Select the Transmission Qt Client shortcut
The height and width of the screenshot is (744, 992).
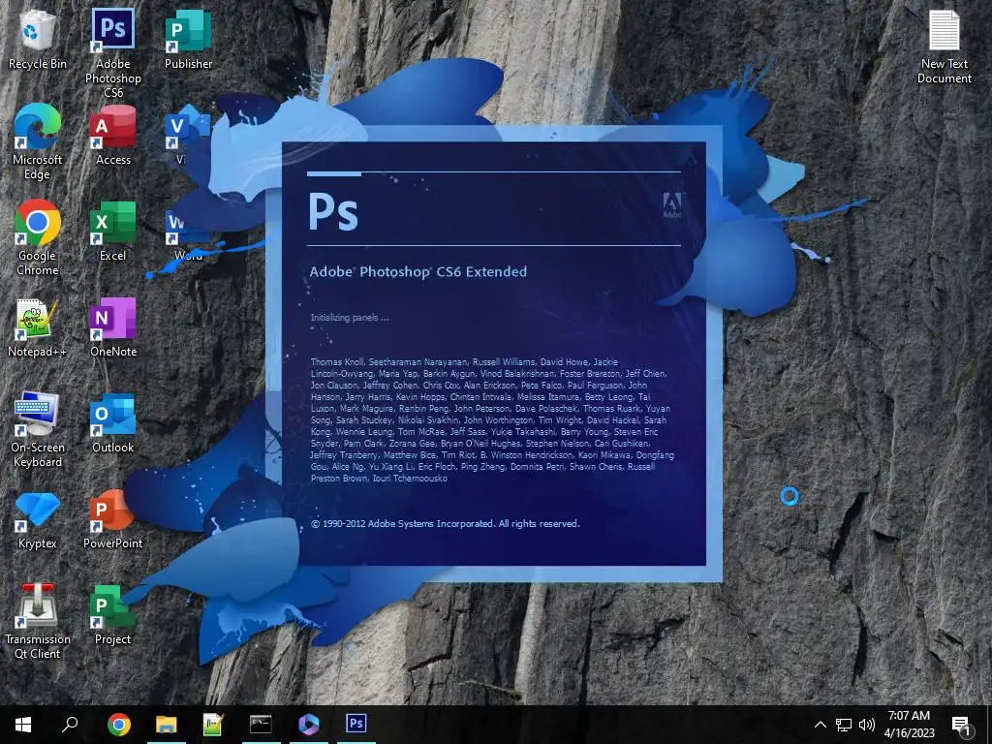tap(38, 621)
